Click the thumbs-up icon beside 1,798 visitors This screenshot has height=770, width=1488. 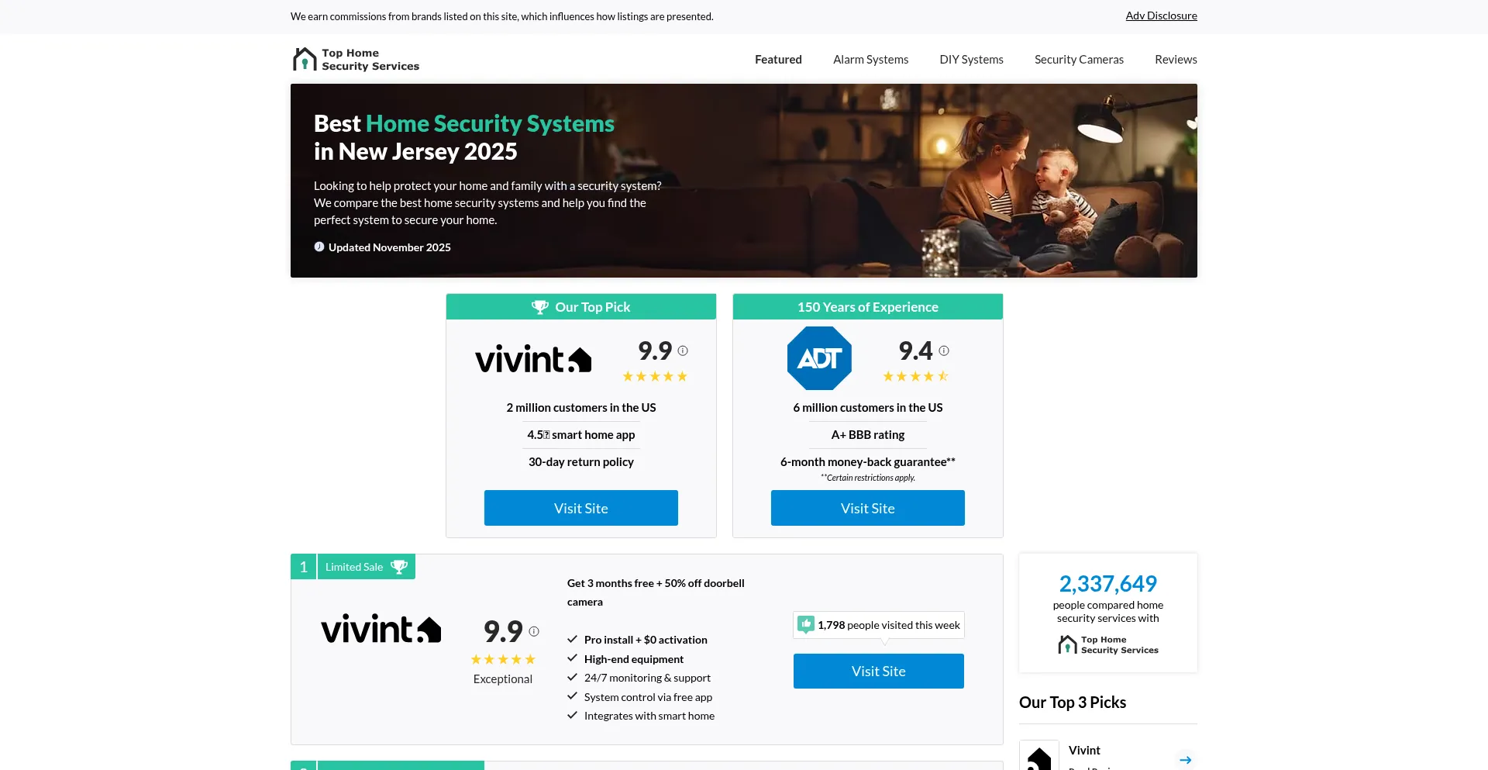806,624
